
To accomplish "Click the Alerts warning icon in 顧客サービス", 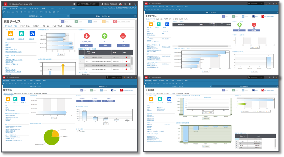I will pos(10,34).
